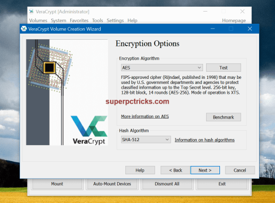275x203 pixels.
Task: Click Auto-Mount Devices in main window
Action: coord(112,184)
